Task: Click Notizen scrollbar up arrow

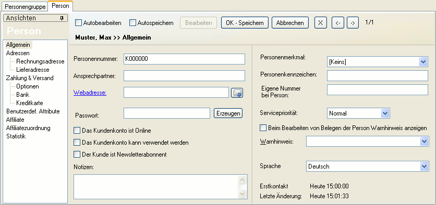Action: [x=243, y=180]
